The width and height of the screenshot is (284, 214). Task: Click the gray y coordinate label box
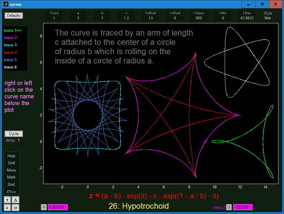coord(229,207)
